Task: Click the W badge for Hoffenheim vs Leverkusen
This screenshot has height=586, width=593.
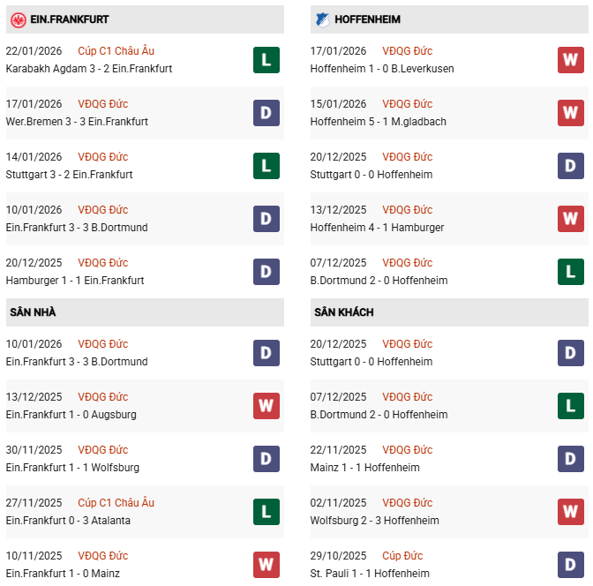Action: coord(570,59)
